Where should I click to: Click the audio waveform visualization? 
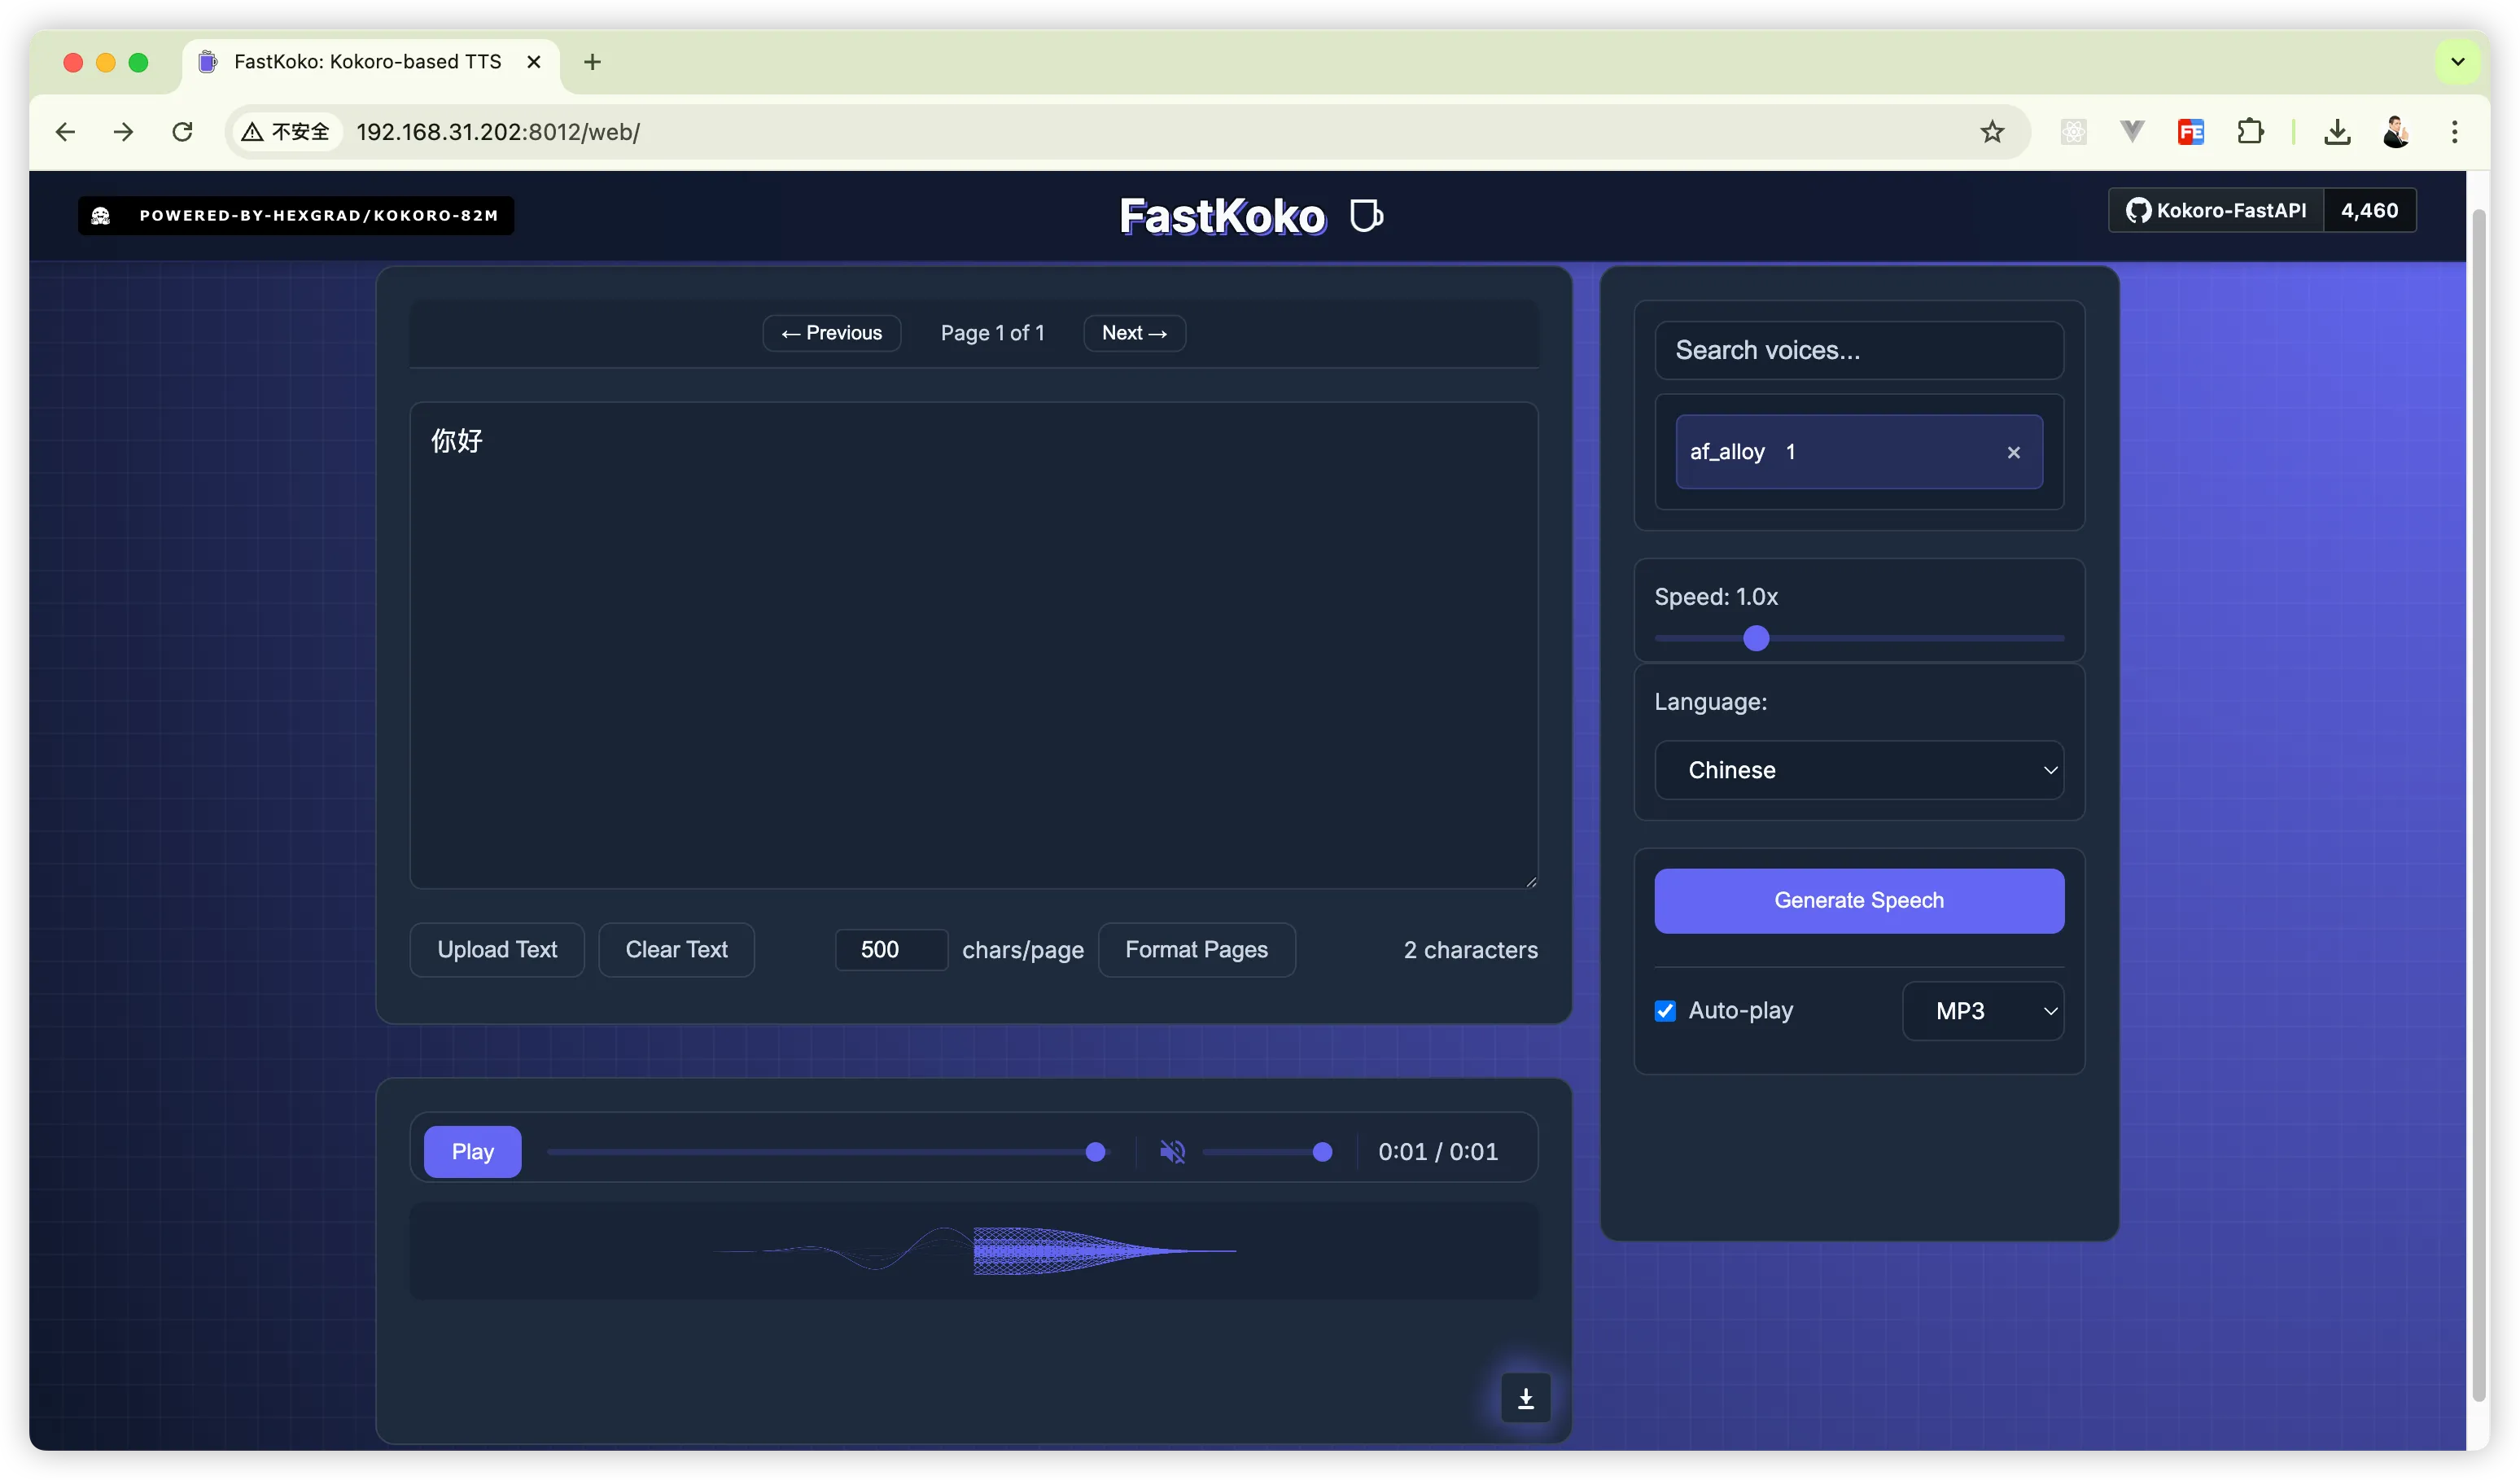(974, 1251)
